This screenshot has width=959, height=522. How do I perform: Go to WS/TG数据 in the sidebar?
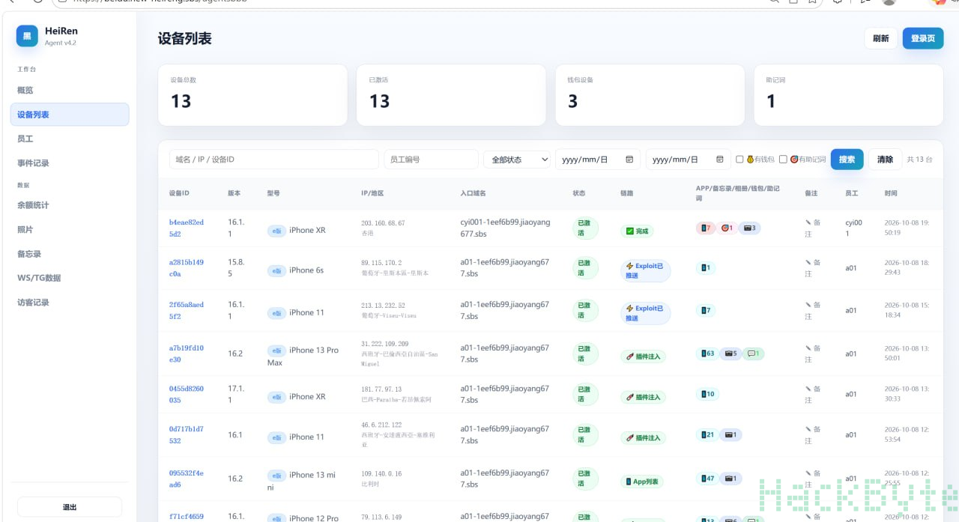click(x=69, y=278)
